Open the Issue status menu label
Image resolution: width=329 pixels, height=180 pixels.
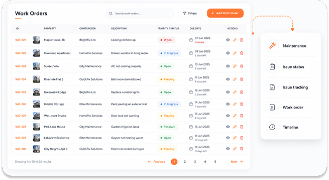point(293,67)
